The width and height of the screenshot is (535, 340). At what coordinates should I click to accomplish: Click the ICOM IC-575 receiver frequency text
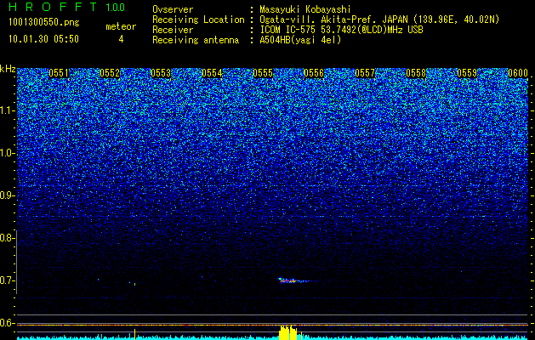click(x=341, y=30)
